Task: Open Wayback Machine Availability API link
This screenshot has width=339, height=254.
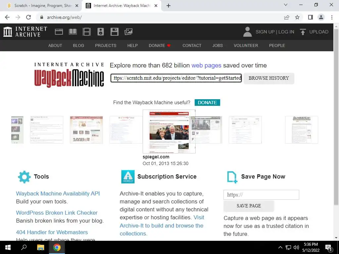Action: (x=58, y=193)
